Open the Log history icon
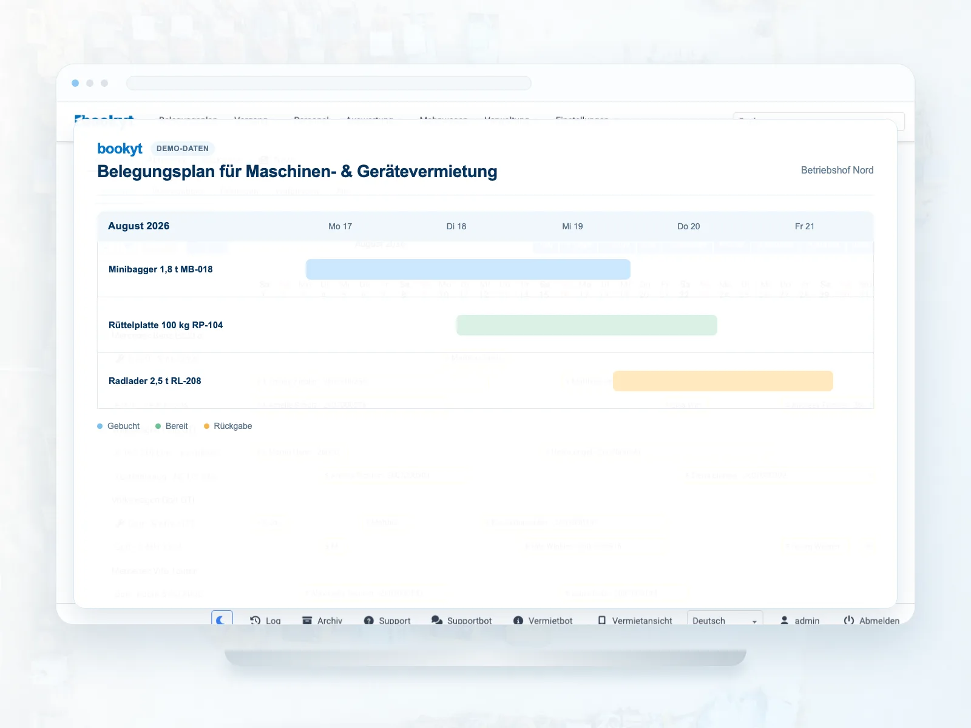This screenshot has height=728, width=971. 255,621
